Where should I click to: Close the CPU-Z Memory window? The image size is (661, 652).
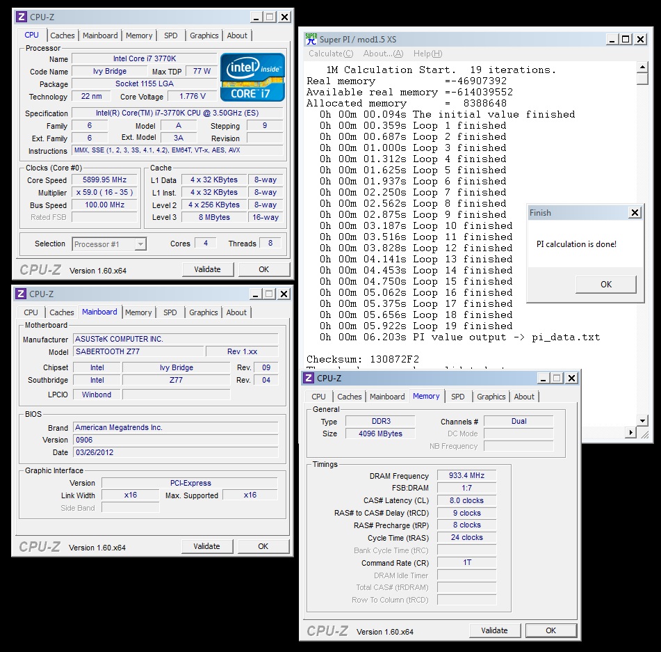(571, 378)
